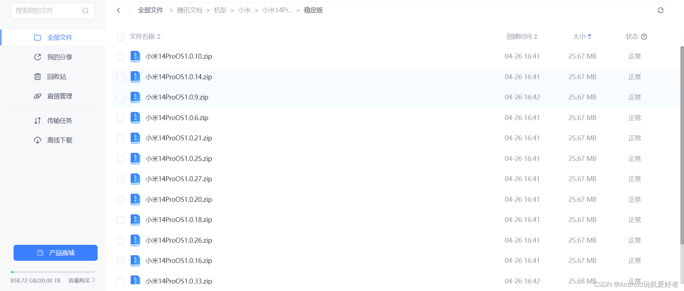Screen dimensions: 684x291
Task: Click the status help question mark icon
Action: 644,37
